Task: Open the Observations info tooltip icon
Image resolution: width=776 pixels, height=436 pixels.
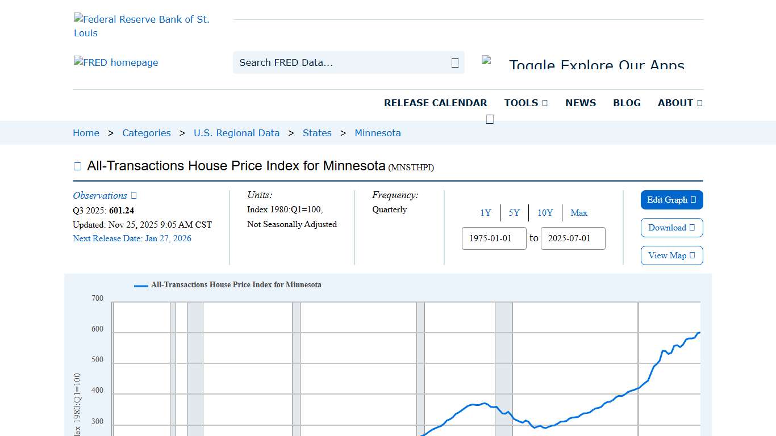Action: [x=133, y=195]
